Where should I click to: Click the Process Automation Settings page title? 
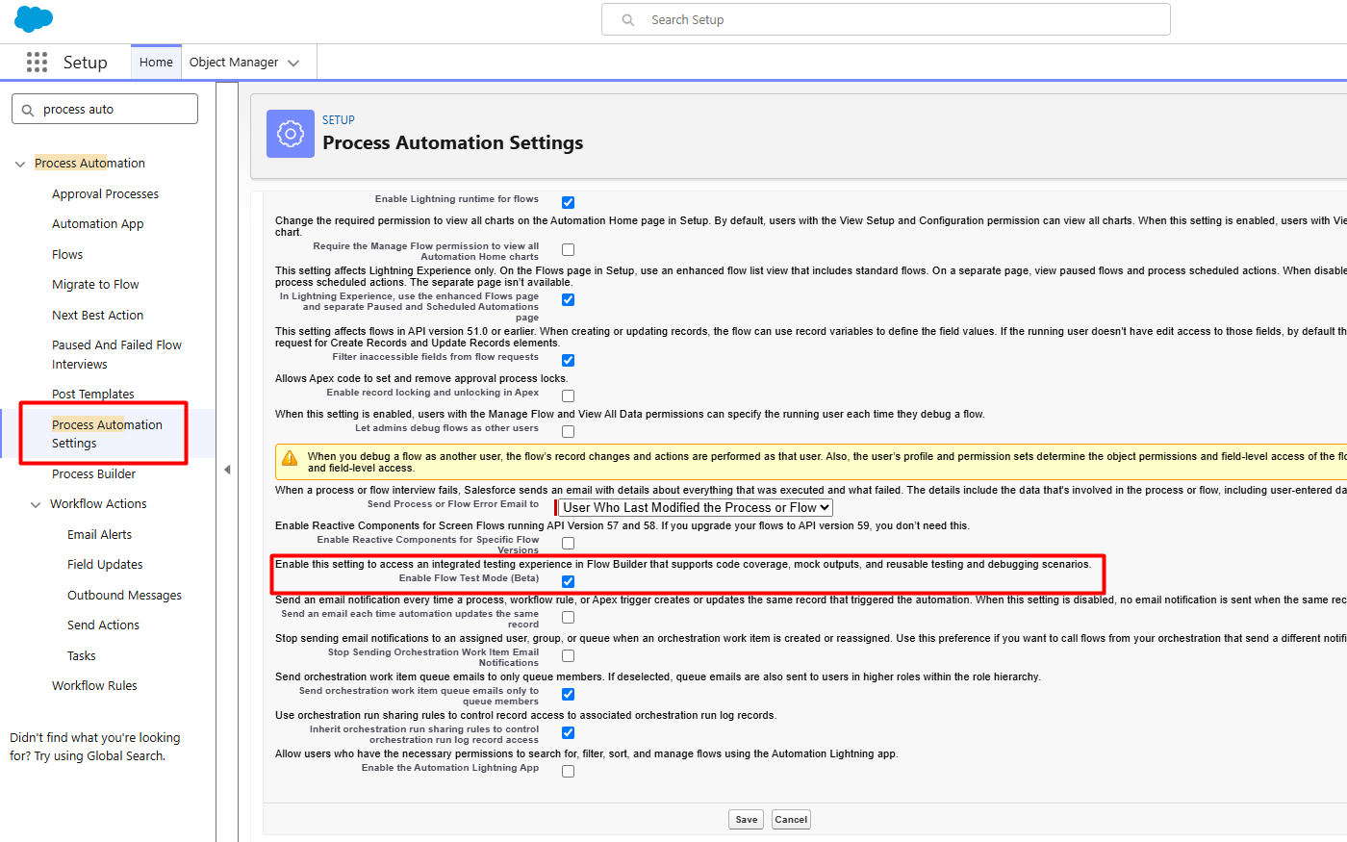[453, 142]
